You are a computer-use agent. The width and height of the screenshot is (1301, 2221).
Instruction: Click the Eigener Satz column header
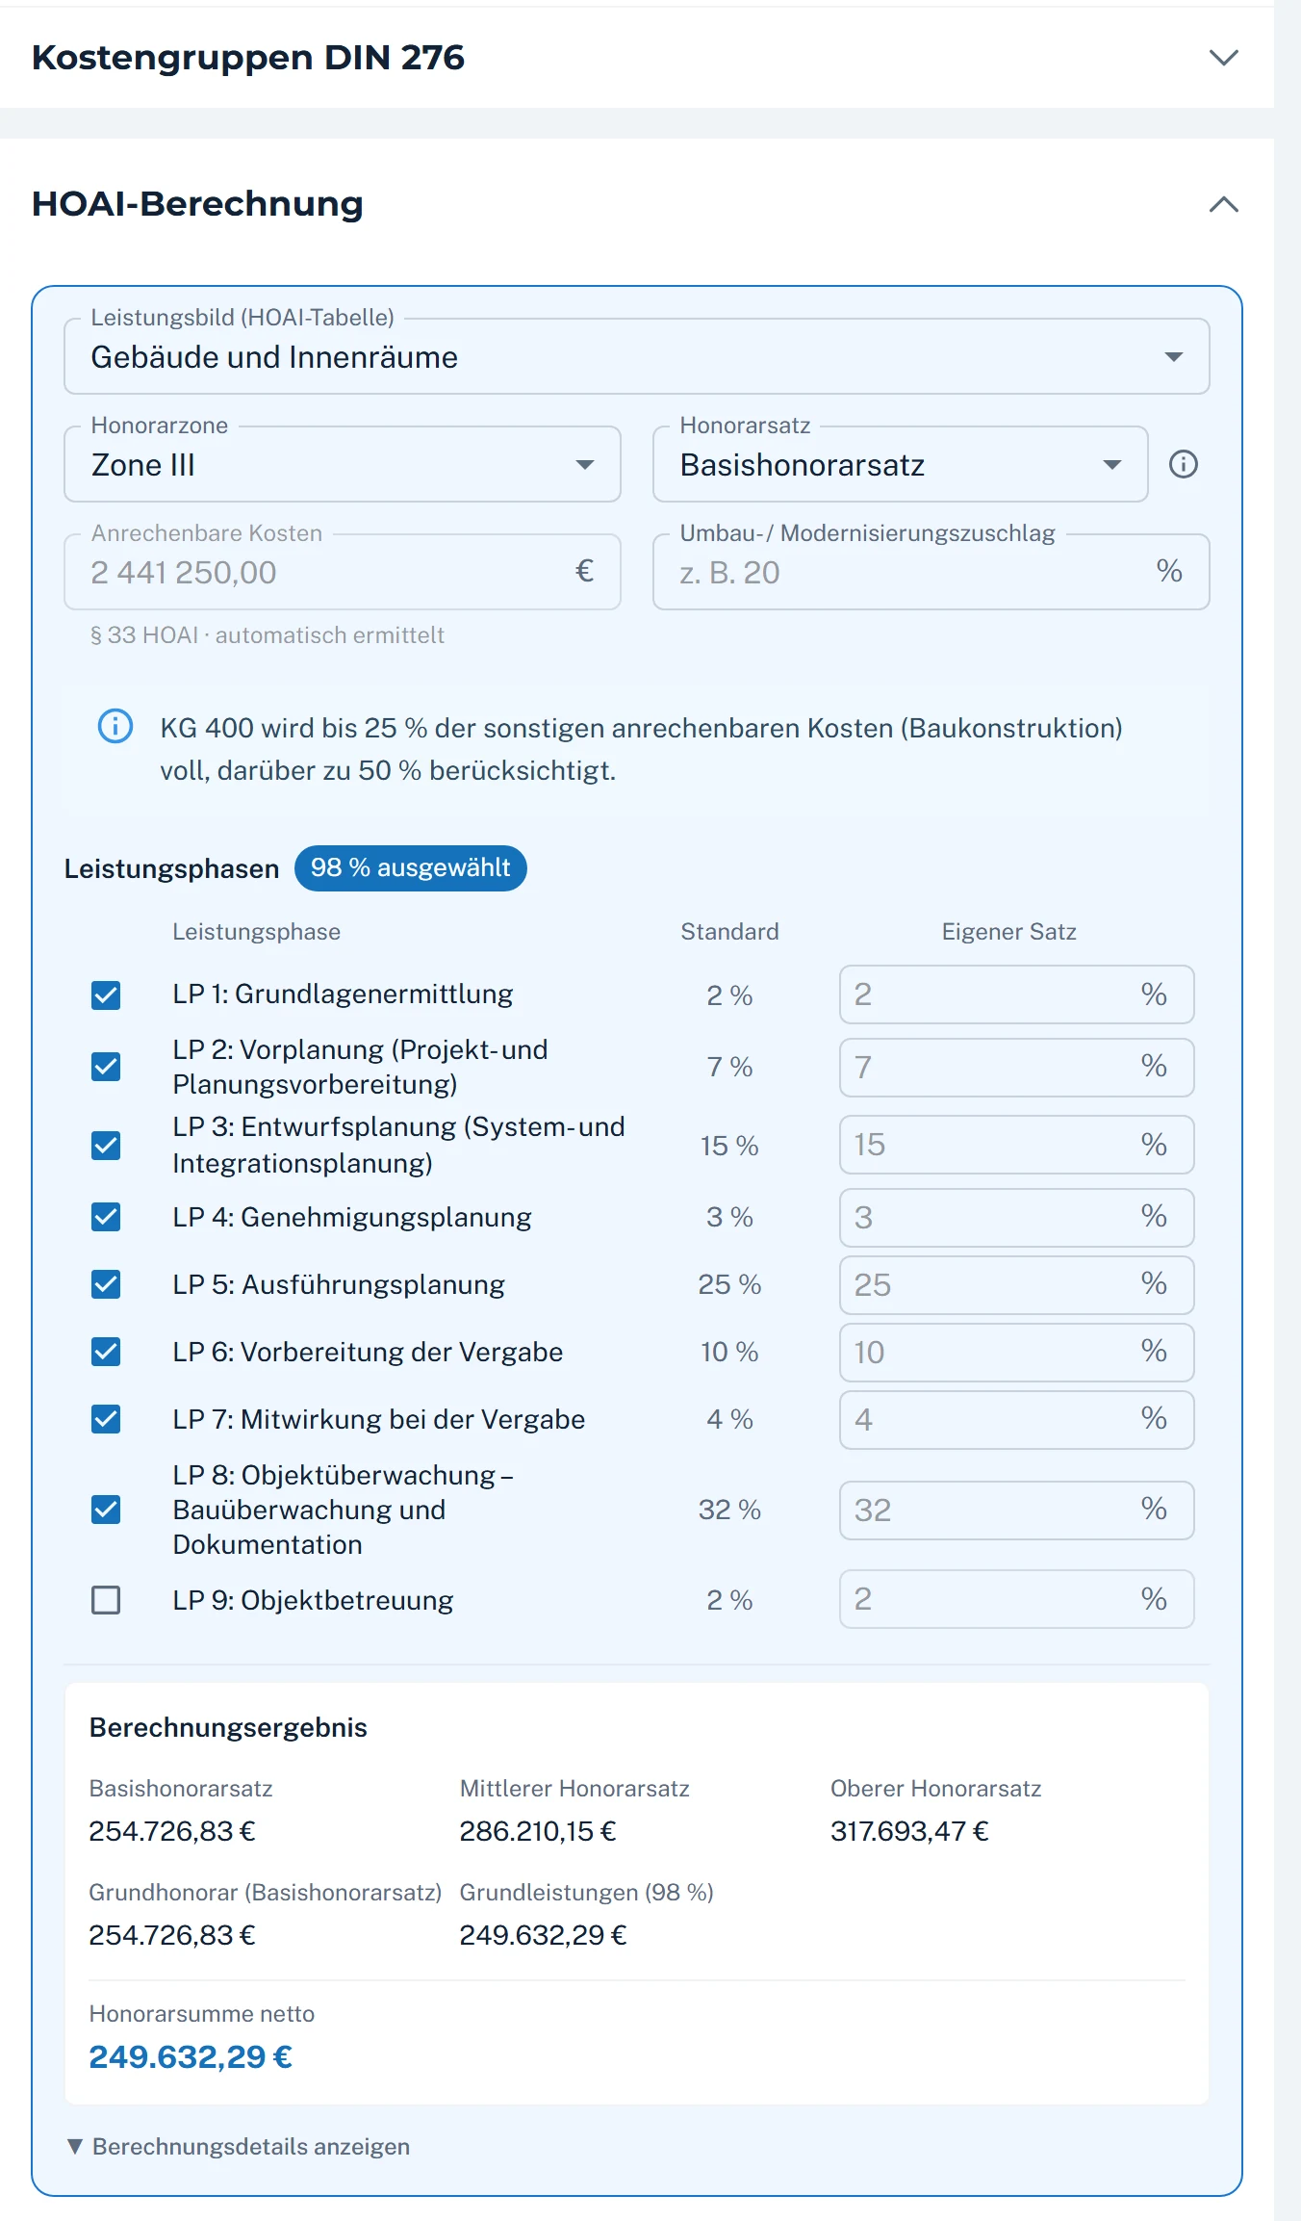pos(1008,931)
